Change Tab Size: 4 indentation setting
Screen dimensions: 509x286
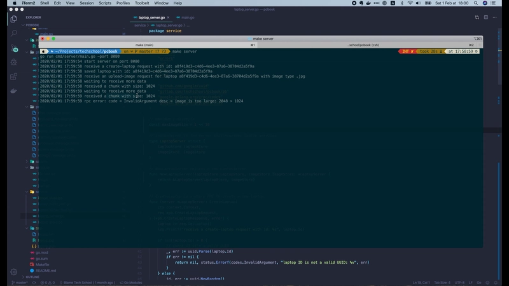(442, 283)
